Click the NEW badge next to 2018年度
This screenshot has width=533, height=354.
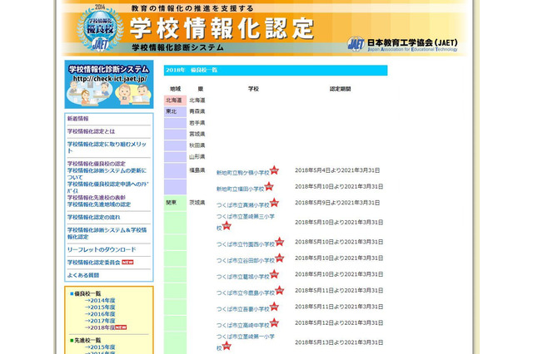[x=121, y=327]
